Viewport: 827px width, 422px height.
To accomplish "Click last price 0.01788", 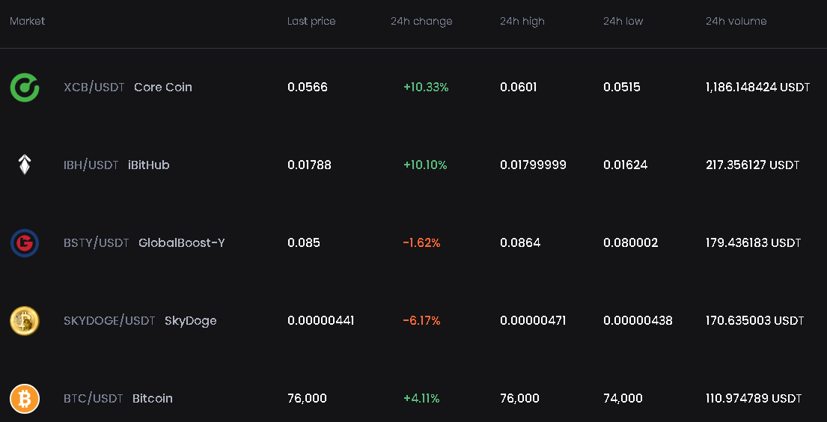I will click(x=309, y=165).
